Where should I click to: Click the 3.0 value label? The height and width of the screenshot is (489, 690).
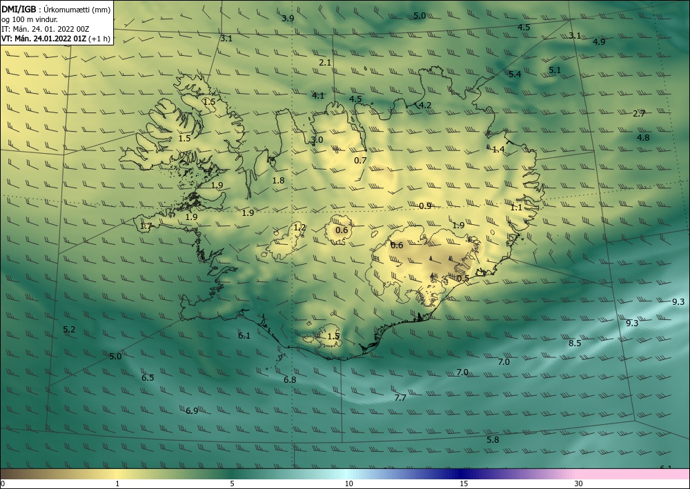[x=317, y=140]
